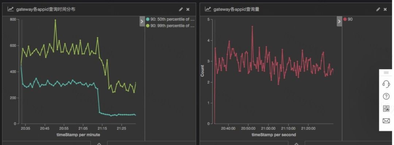Screen dimensions: 394x145
Task: Click the line chart icon of 查询时间分布 panel
Action: (11, 9)
